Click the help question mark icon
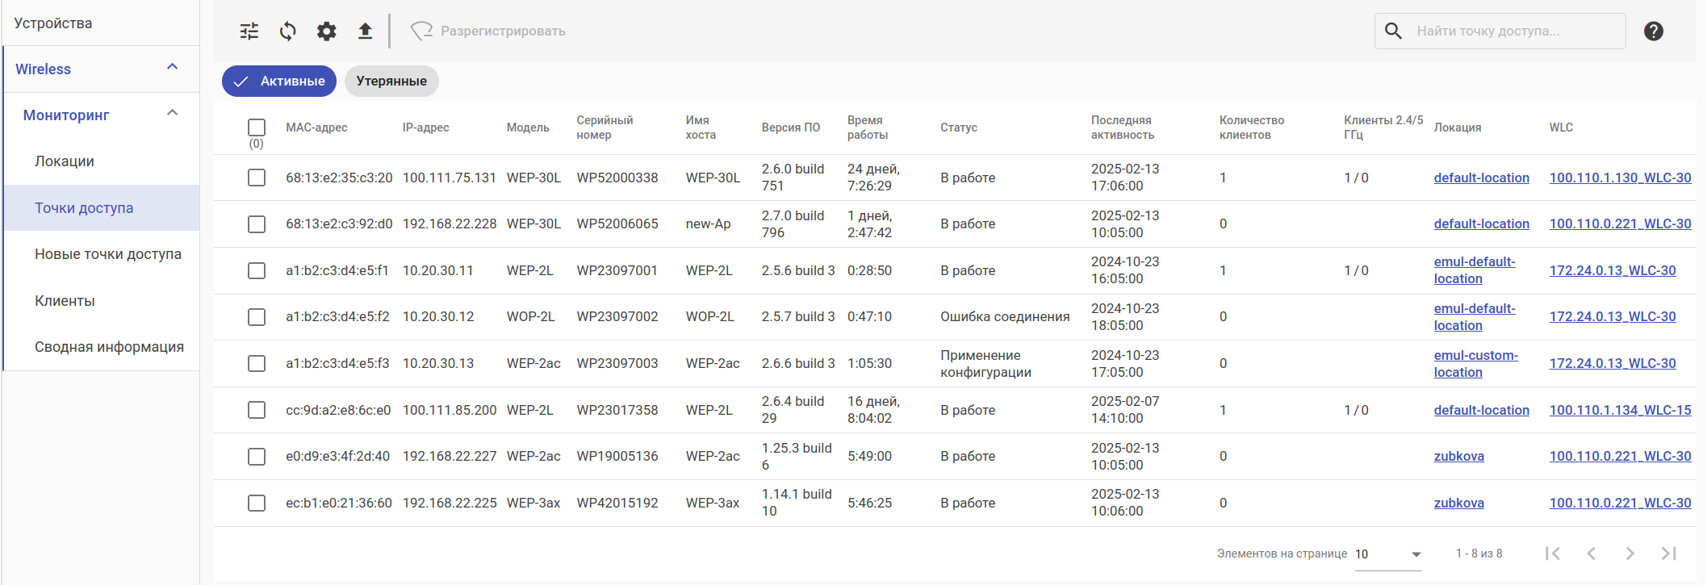The width and height of the screenshot is (1707, 585). pyautogui.click(x=1653, y=31)
